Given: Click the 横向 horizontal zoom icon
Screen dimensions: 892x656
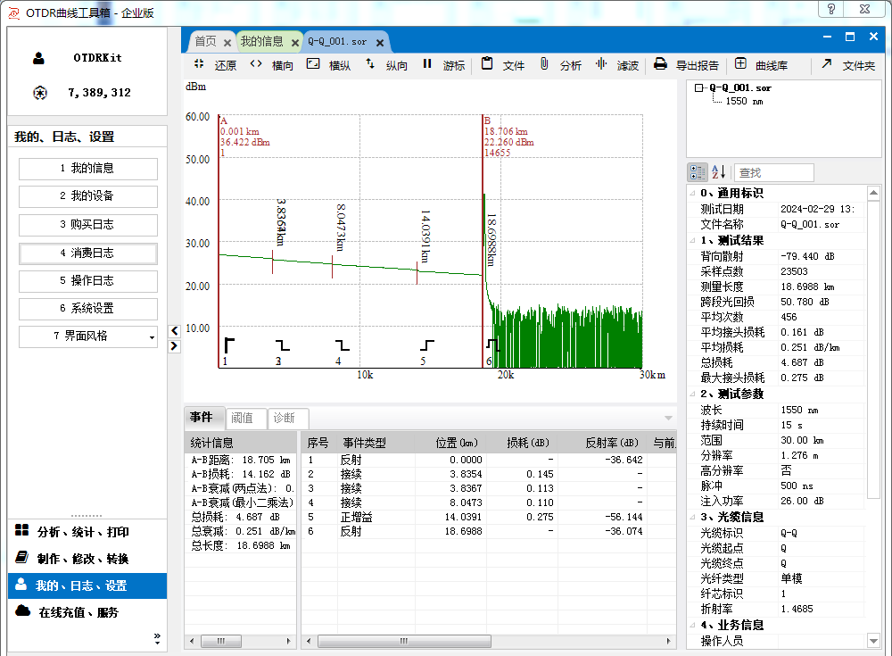Looking at the screenshot, I should [256, 64].
